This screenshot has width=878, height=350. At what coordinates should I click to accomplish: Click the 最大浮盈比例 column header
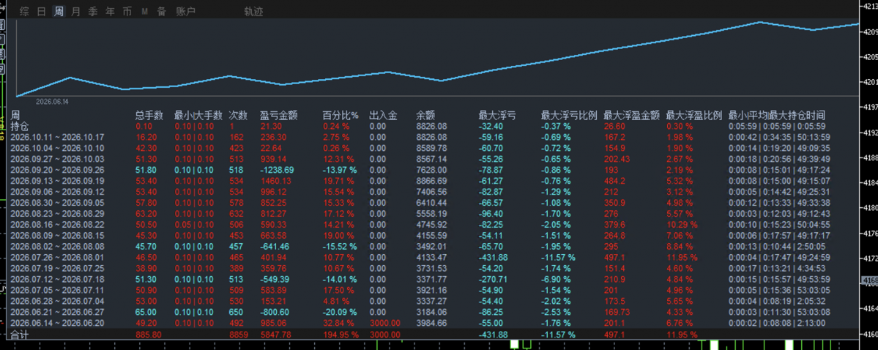[x=694, y=116]
